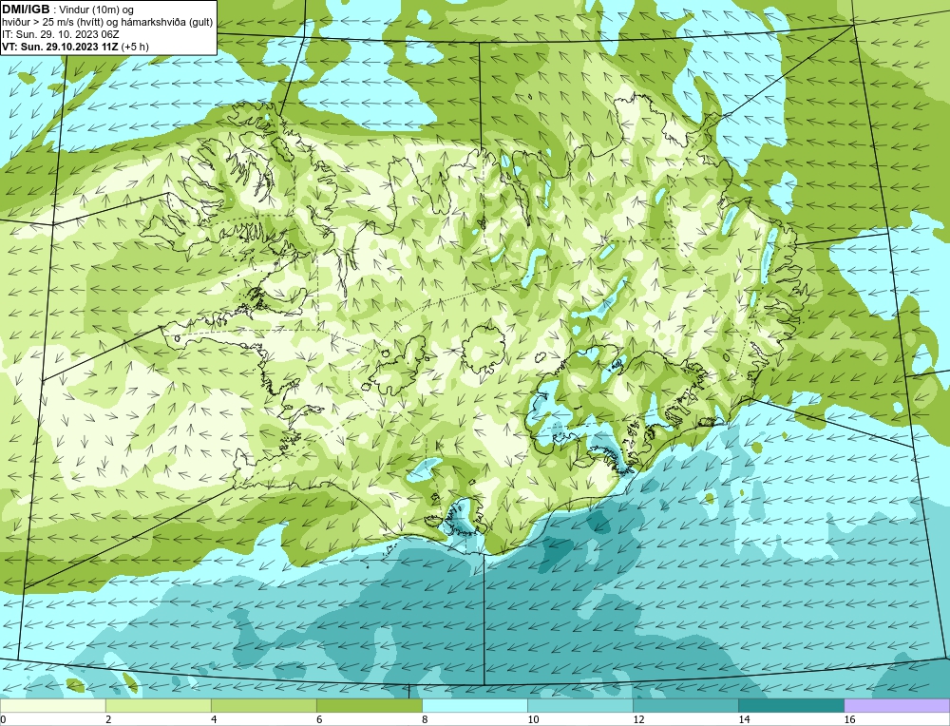Click the dark teal 14–16 legend swatch
The image size is (950, 726).
(790, 705)
